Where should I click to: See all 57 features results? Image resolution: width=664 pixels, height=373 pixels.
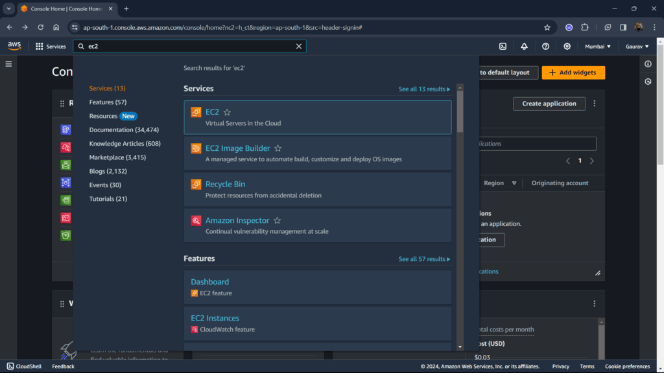click(x=424, y=259)
